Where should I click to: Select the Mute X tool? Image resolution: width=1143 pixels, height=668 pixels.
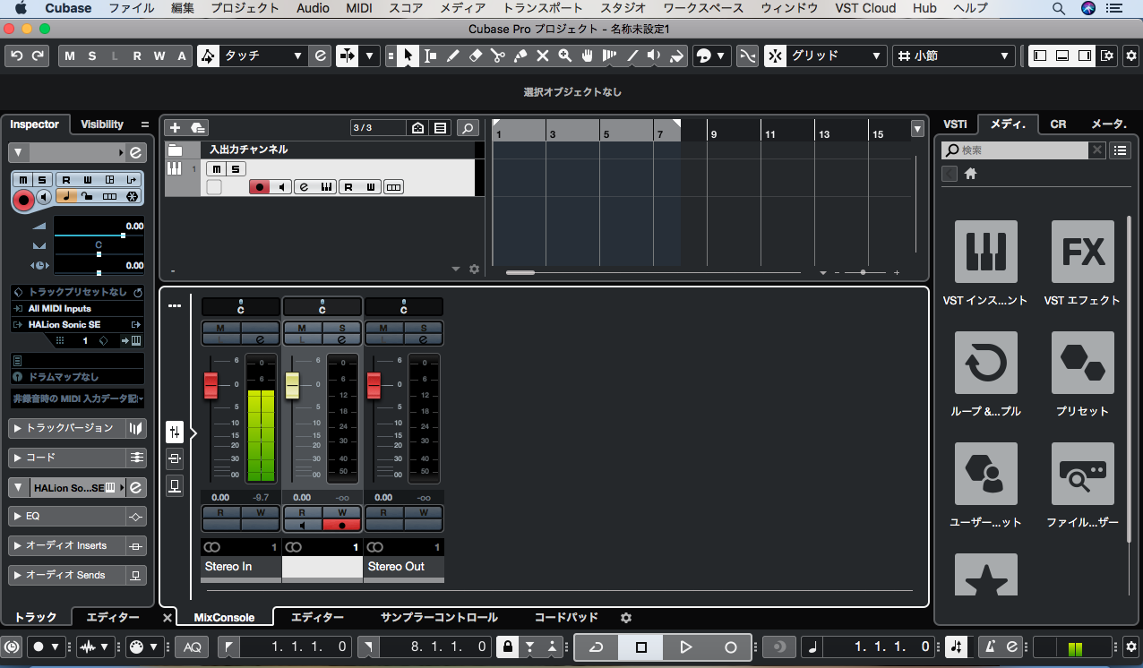coord(543,56)
